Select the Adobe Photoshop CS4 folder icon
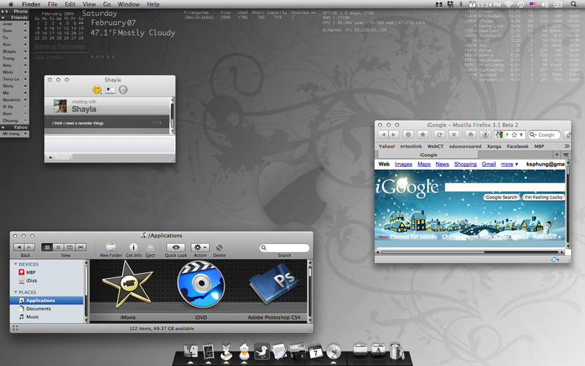This screenshot has width=585, height=366. pos(274,285)
